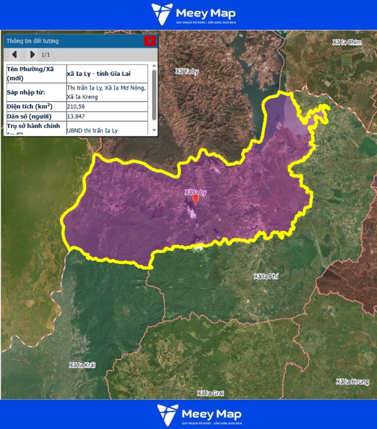
Task: Select the Xã Ya Ly map label
Action: [187, 71]
